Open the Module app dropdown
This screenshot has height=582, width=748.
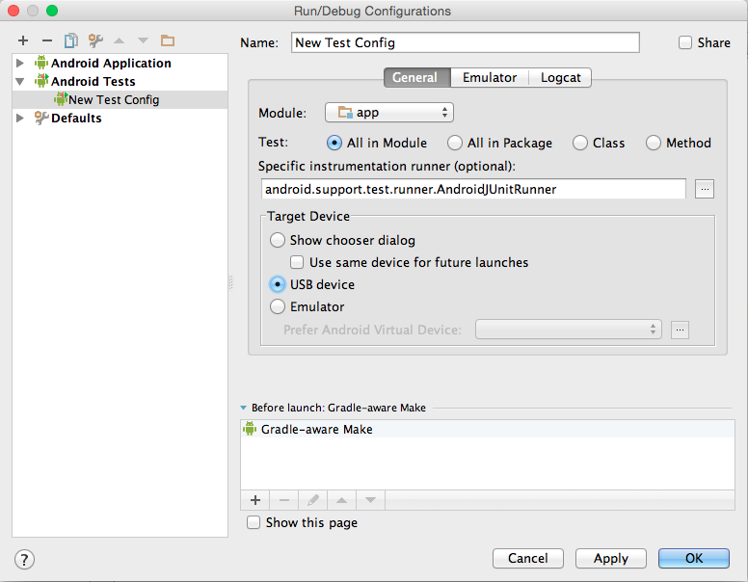[388, 113]
